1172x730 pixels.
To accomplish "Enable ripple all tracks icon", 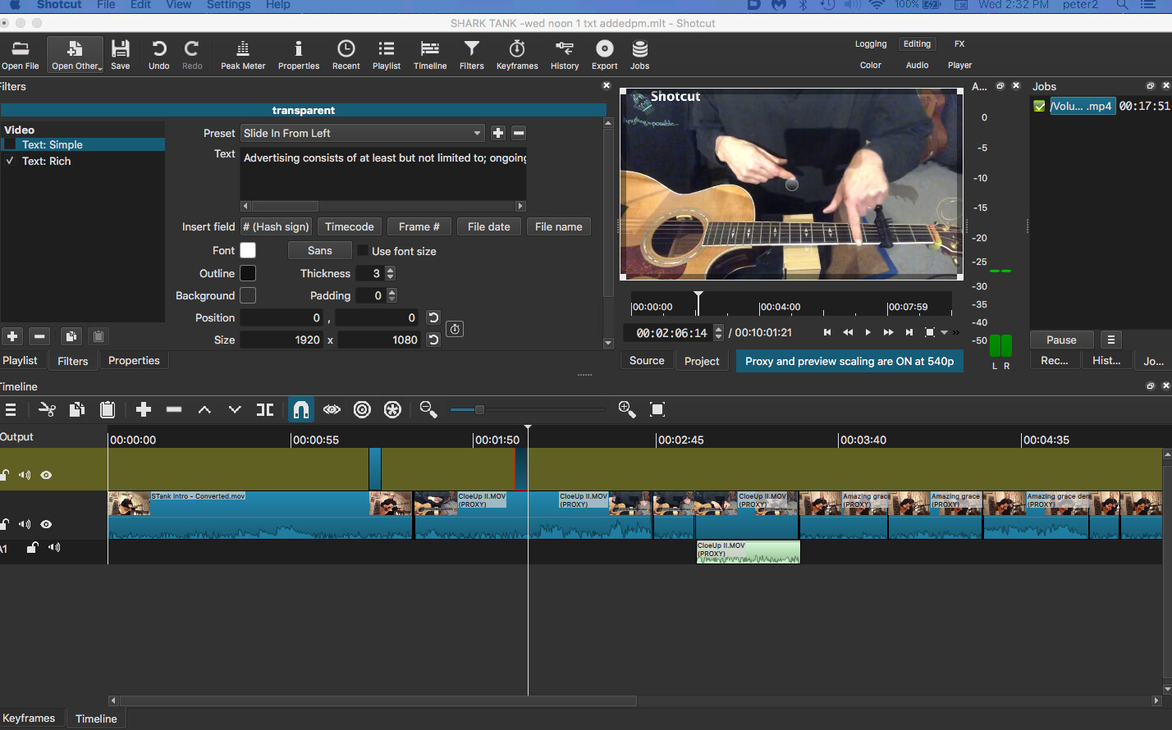I will click(392, 409).
